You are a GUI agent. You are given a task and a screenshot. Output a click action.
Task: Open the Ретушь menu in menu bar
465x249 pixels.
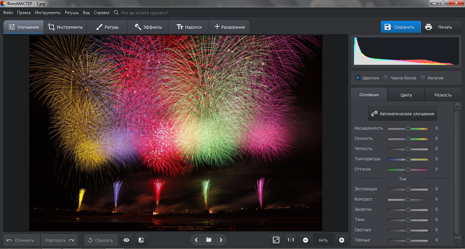click(x=71, y=12)
